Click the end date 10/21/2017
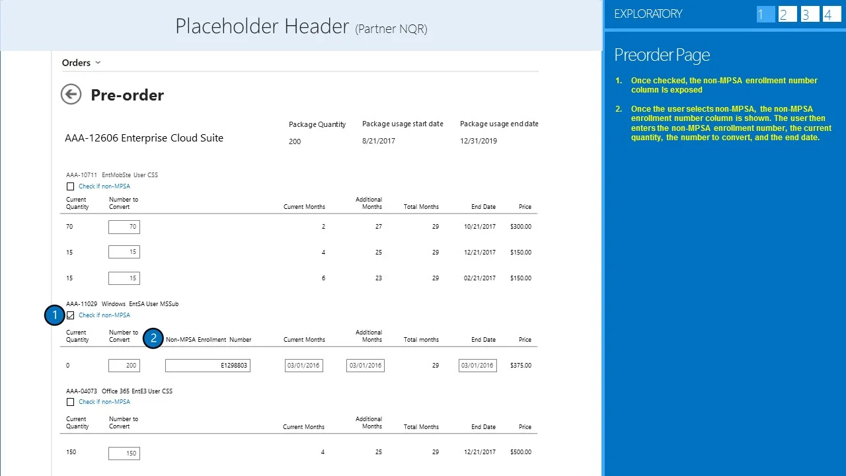Screen dimensions: 846x476 pyautogui.click(x=480, y=227)
